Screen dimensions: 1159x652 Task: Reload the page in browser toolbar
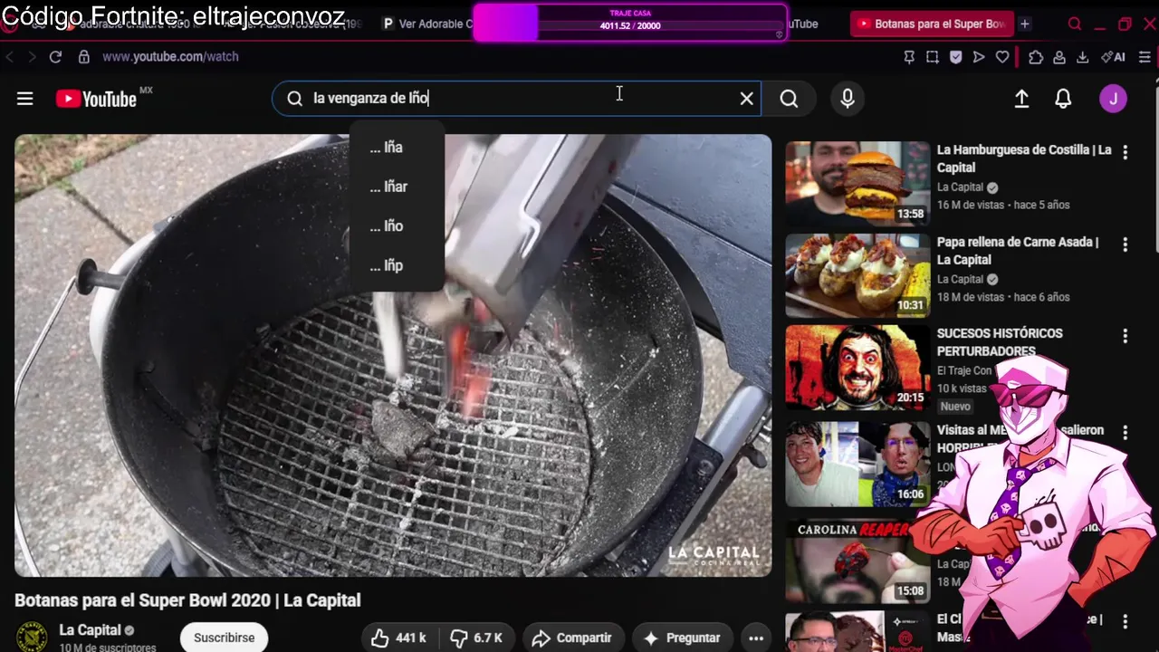(55, 56)
